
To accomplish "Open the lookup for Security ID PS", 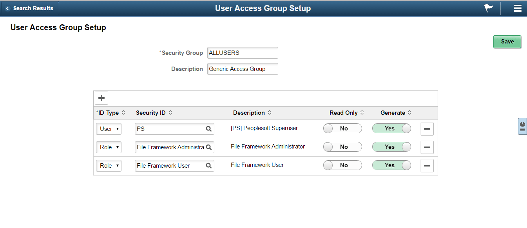I will coord(209,128).
